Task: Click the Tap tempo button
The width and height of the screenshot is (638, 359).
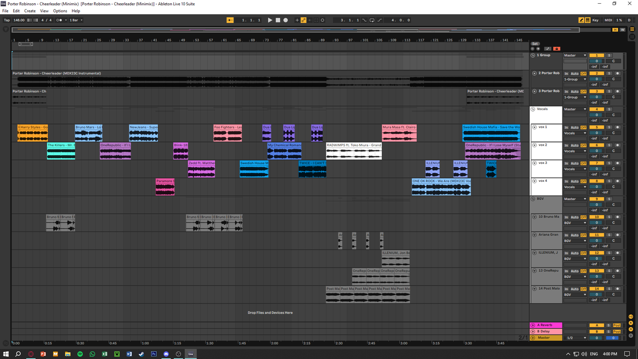Action: tap(7, 20)
